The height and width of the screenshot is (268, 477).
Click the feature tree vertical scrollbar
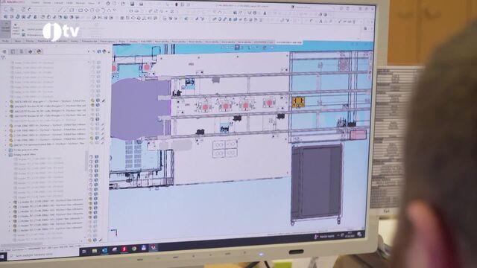[x=86, y=161]
